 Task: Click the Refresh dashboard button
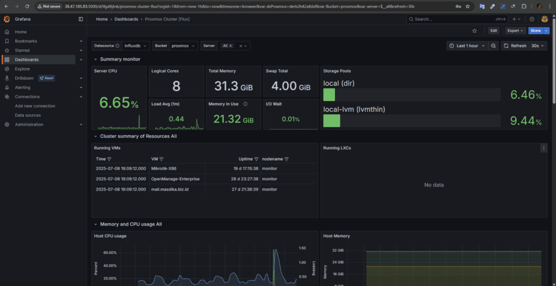515,46
